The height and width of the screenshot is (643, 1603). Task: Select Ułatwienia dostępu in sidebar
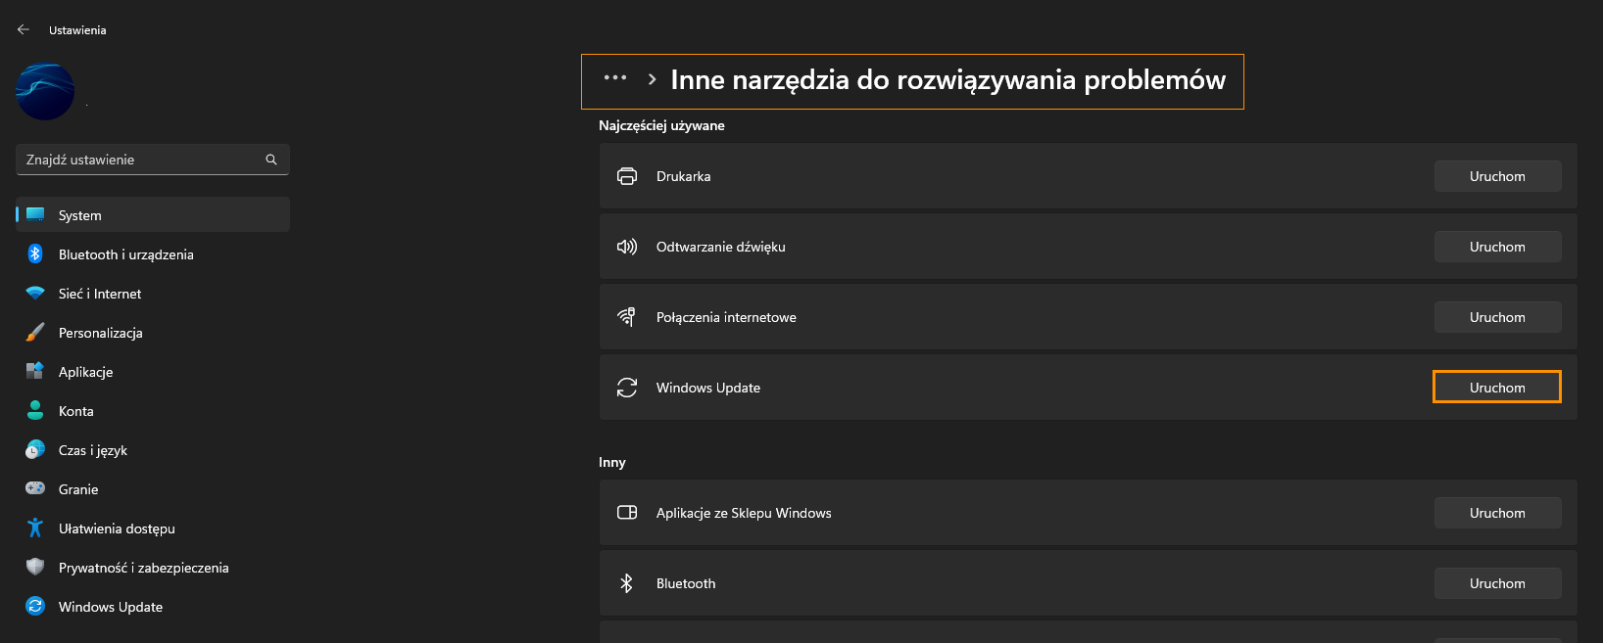click(x=153, y=528)
